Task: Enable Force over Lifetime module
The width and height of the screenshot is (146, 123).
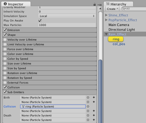Action: [x=5, y=49]
